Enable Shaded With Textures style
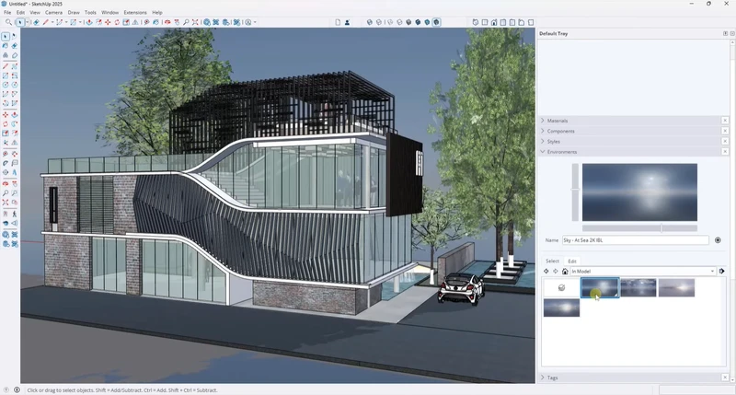736x395 pixels. point(418,22)
